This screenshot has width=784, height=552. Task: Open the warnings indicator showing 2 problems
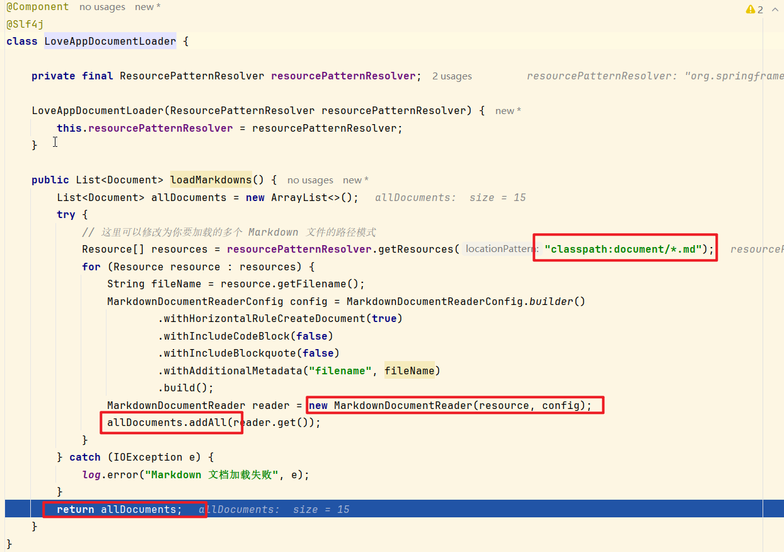click(x=754, y=9)
